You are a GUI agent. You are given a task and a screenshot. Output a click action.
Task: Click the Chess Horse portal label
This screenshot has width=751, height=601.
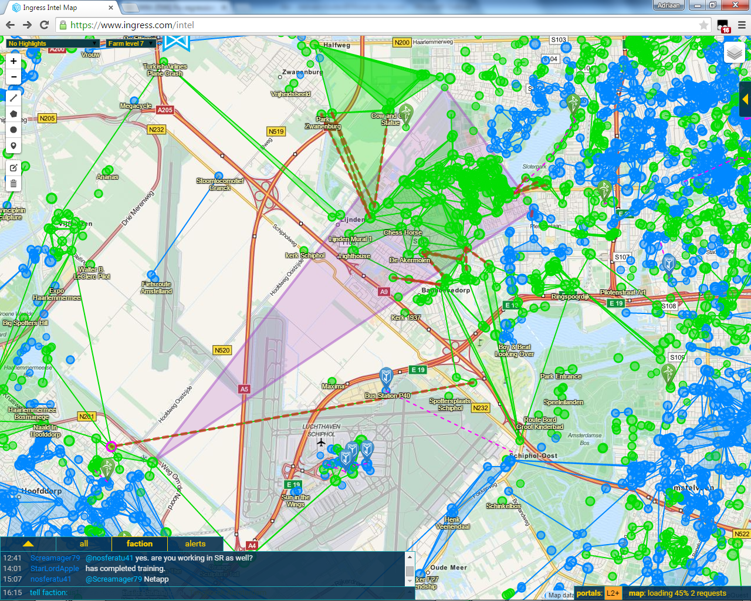click(402, 232)
